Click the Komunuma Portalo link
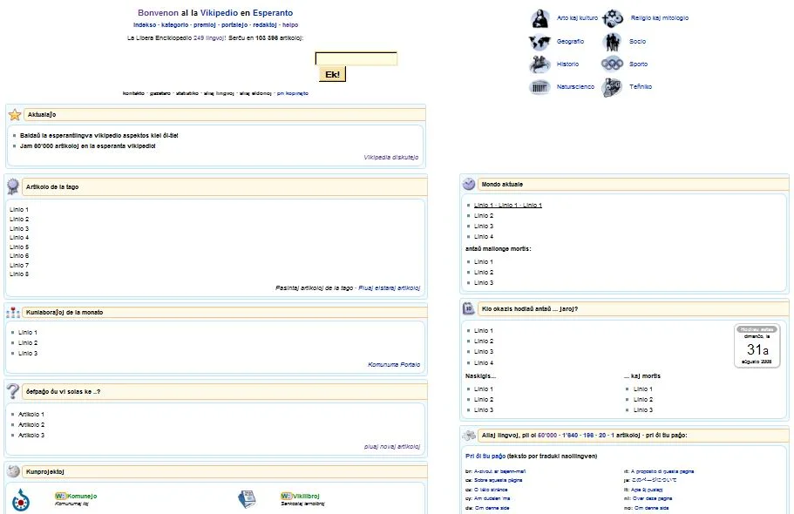This screenshot has width=794, height=514. click(393, 364)
